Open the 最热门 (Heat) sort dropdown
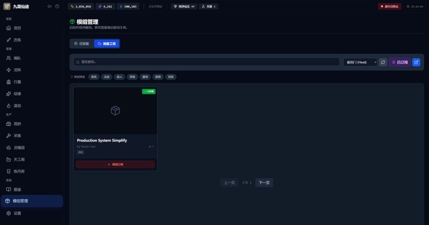The image size is (429, 225). point(360,62)
